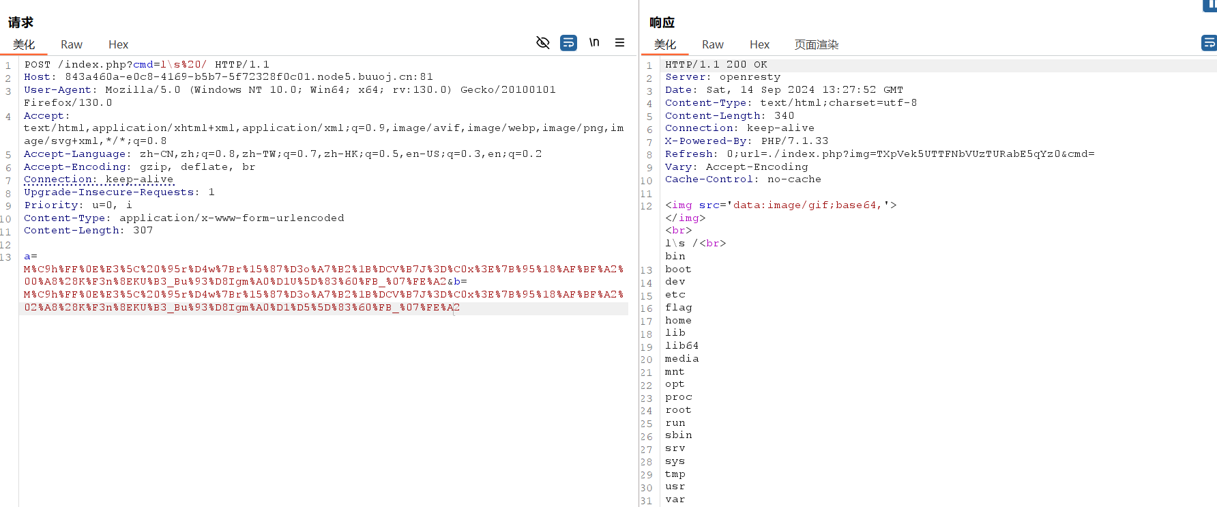1217x507 pixels.
Task: Switch response view to Raw tab
Action: pyautogui.click(x=713, y=44)
